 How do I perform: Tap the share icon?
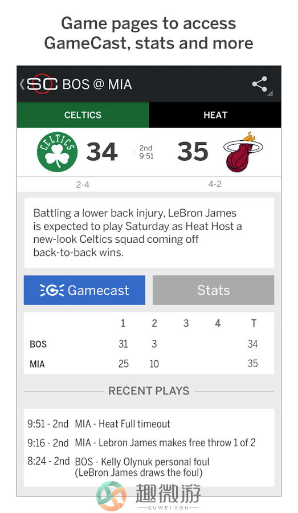click(260, 84)
